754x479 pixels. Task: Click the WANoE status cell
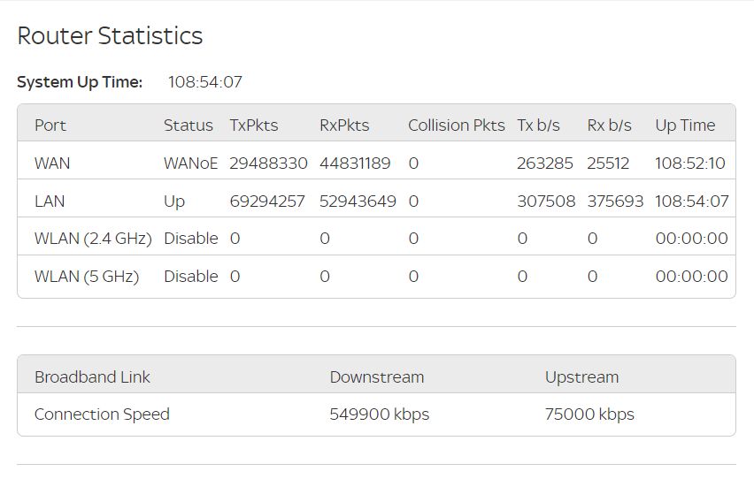click(190, 163)
